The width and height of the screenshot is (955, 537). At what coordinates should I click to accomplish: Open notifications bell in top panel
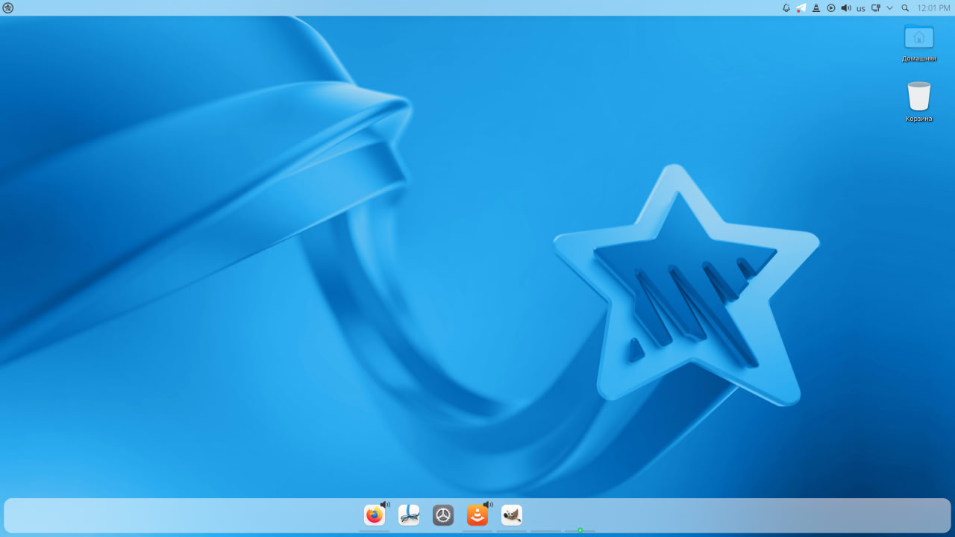click(786, 8)
